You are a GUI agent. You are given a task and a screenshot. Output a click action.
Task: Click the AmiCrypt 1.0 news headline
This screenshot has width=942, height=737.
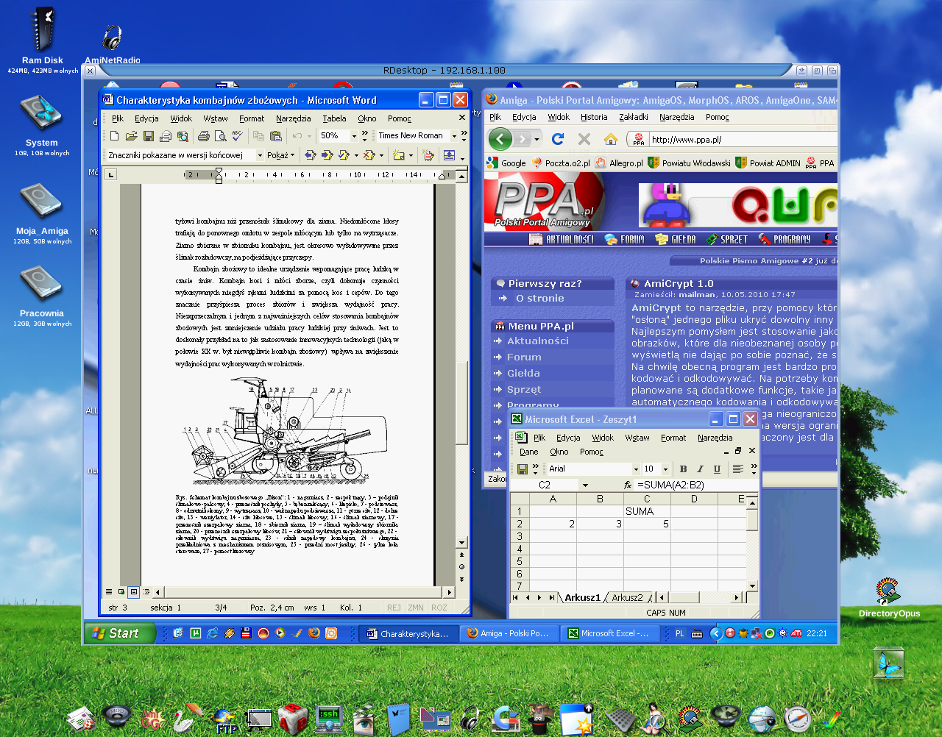pyautogui.click(x=679, y=283)
